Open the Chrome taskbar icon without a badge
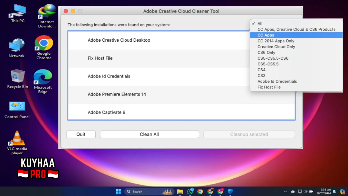Image resolution: width=348 pixels, height=196 pixels. 200,192
